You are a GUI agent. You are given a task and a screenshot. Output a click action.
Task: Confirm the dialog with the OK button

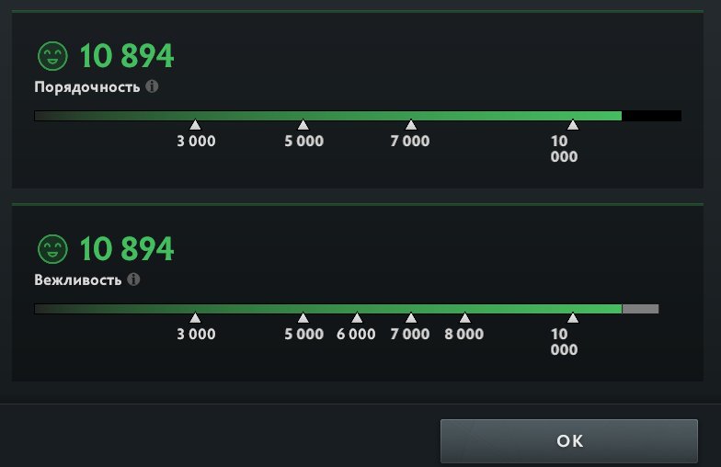[569, 441]
